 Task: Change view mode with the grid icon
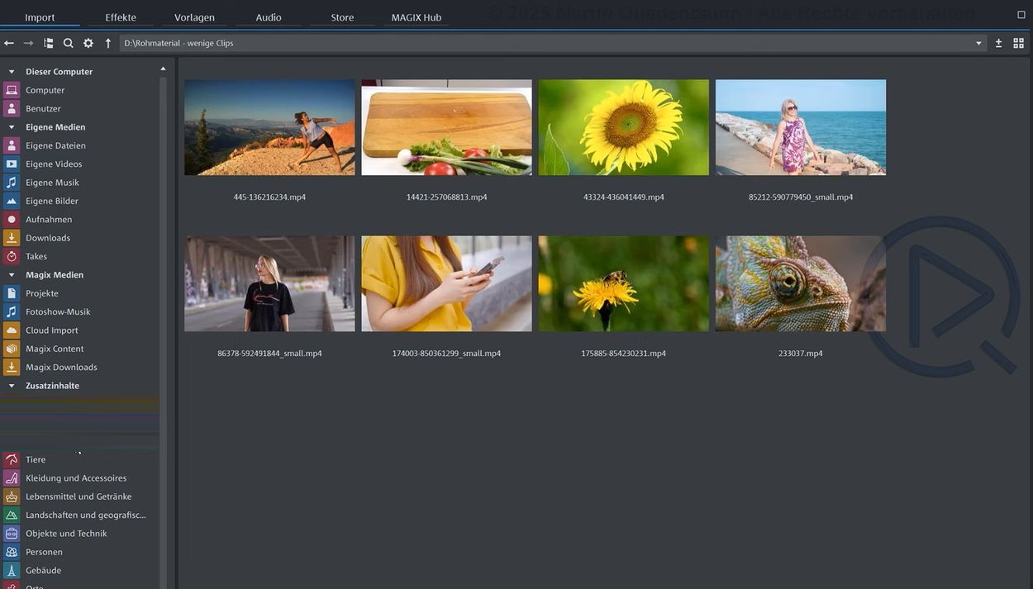(1018, 43)
